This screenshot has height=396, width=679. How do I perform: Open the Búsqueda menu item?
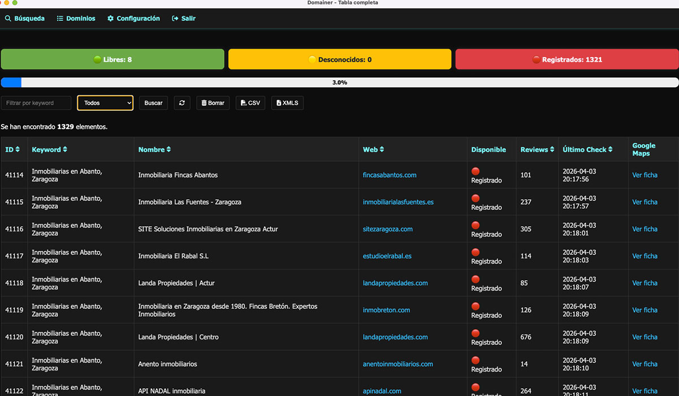point(24,19)
